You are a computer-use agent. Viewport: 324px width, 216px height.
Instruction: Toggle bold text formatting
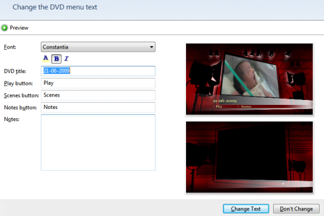[x=56, y=59]
